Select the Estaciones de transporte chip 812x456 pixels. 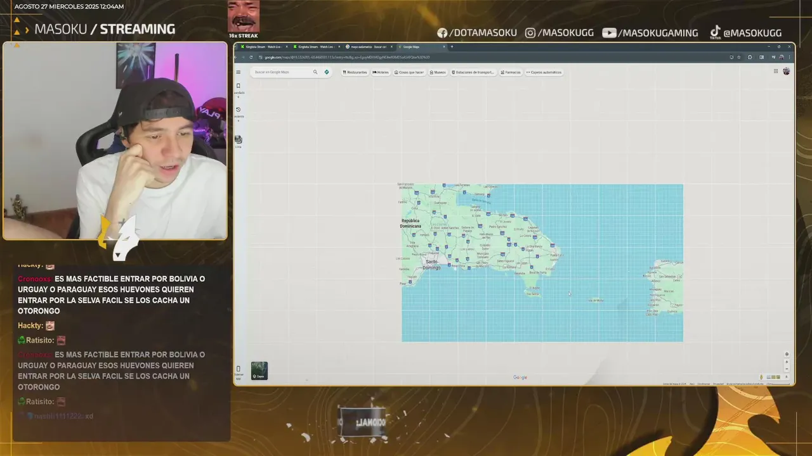coord(473,72)
